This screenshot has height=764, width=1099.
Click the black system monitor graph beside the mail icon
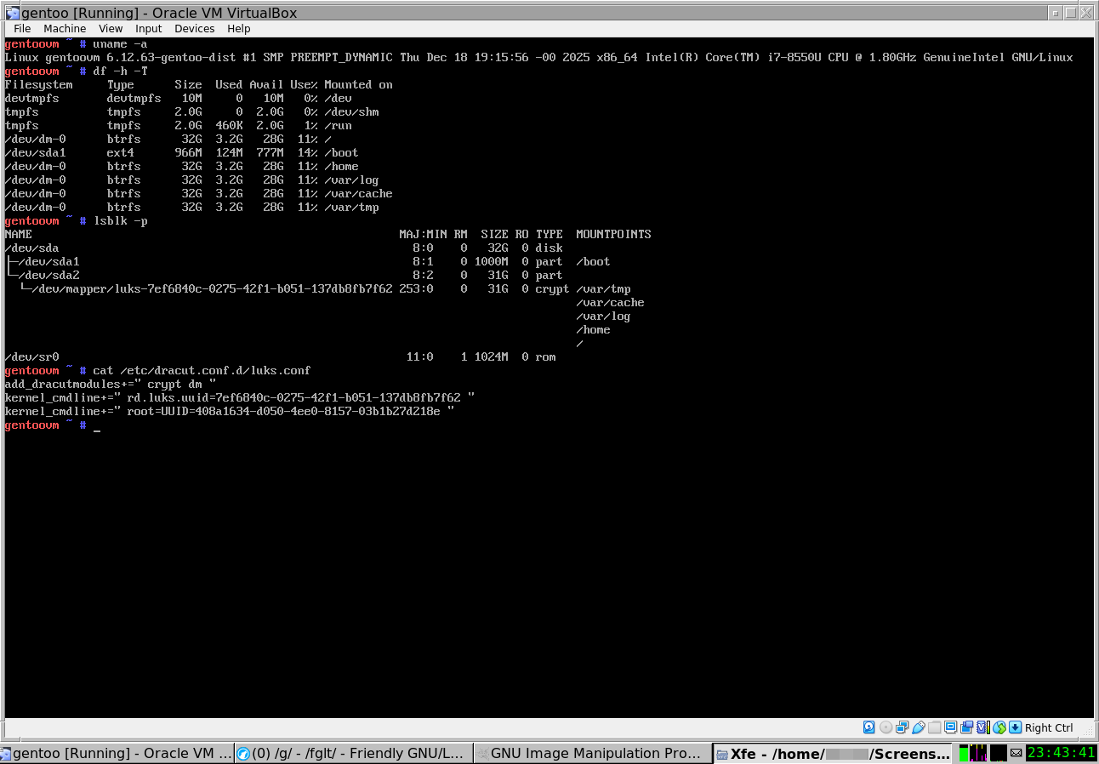pos(999,753)
